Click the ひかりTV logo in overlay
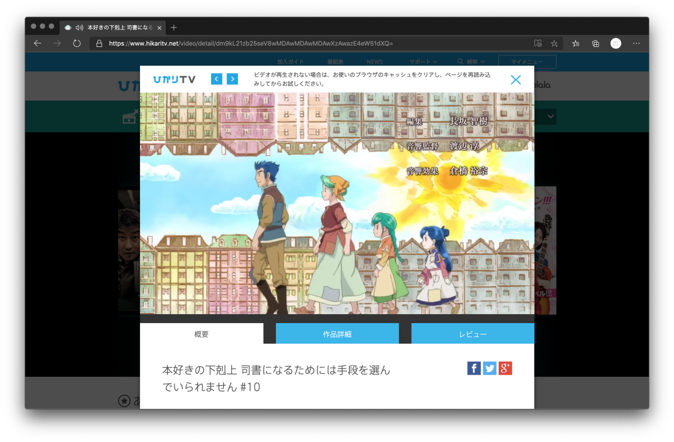Viewport: 674px width, 442px height. pyautogui.click(x=174, y=79)
